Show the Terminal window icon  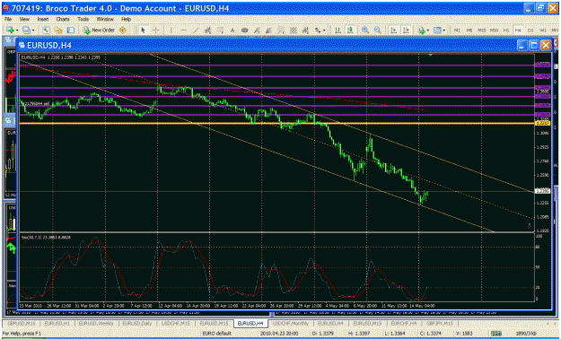click(x=71, y=30)
